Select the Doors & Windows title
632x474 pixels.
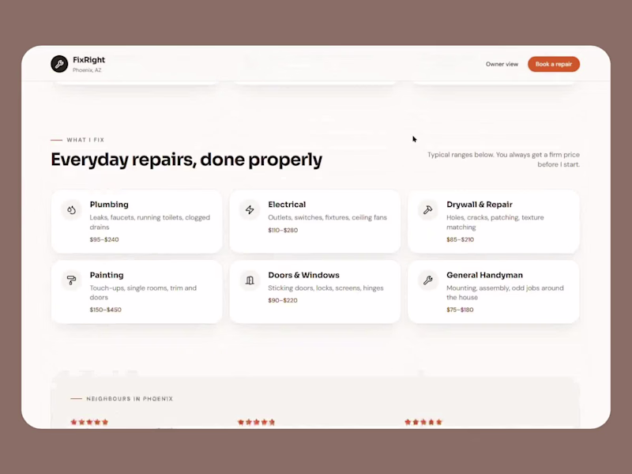(304, 275)
